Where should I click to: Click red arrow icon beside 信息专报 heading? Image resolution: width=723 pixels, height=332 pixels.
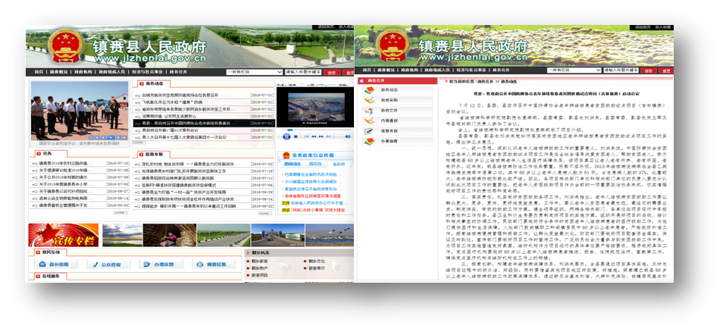141,154
